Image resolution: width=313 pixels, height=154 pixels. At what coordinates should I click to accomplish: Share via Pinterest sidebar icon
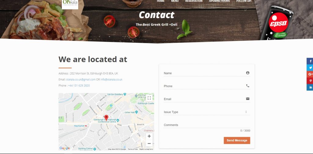(x=310, y=81)
